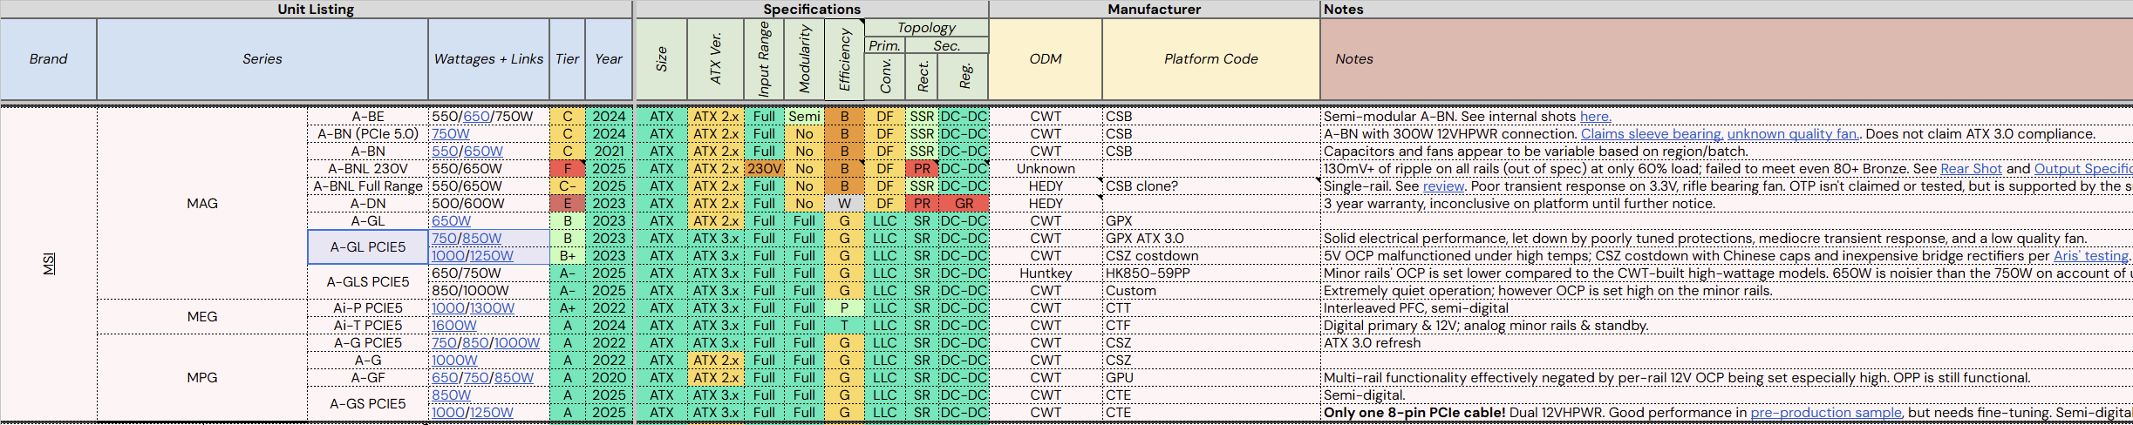This screenshot has width=2133, height=425.
Task: Select the MSI brand cell
Action: pos(49,264)
